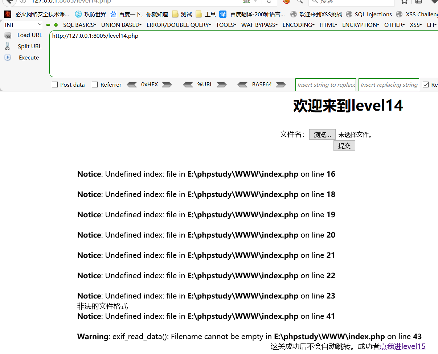This screenshot has width=438, height=354.
Task: Click the 浏览 file browse button
Action: pyautogui.click(x=322, y=134)
